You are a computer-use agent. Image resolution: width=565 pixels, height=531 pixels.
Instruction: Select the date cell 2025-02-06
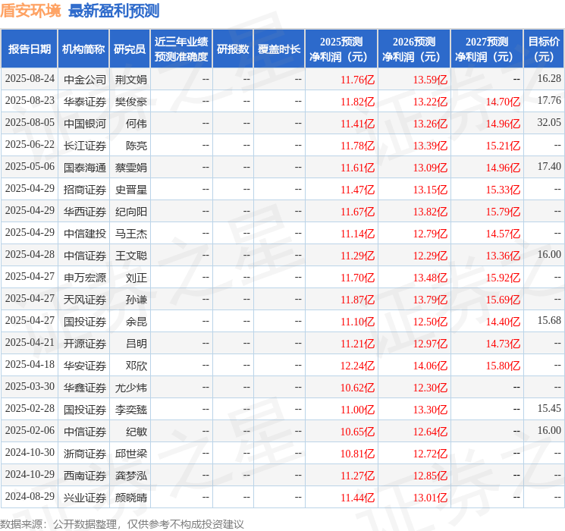tap(30, 430)
